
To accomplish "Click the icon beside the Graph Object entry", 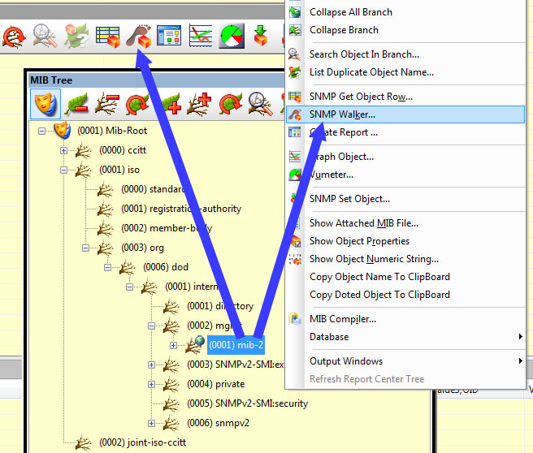I will (295, 157).
